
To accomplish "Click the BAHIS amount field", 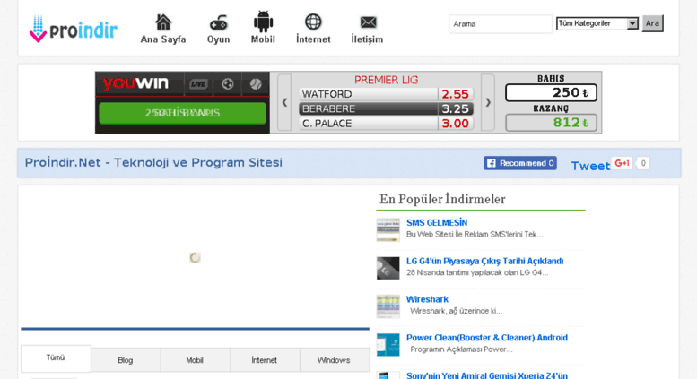I will point(551,93).
